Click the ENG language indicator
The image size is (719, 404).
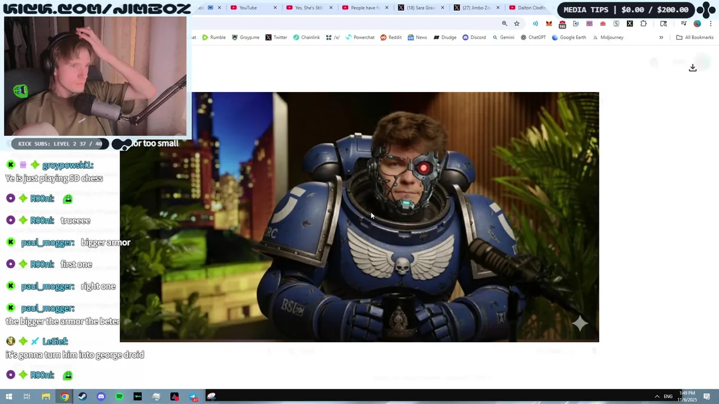[x=668, y=397]
